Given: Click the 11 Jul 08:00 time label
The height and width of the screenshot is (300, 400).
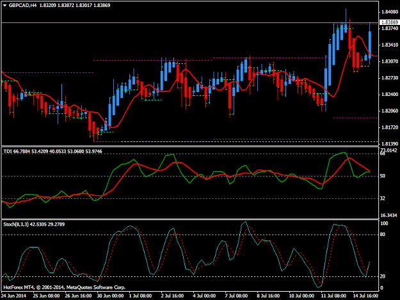Looking at the screenshot, I should pos(333,296).
